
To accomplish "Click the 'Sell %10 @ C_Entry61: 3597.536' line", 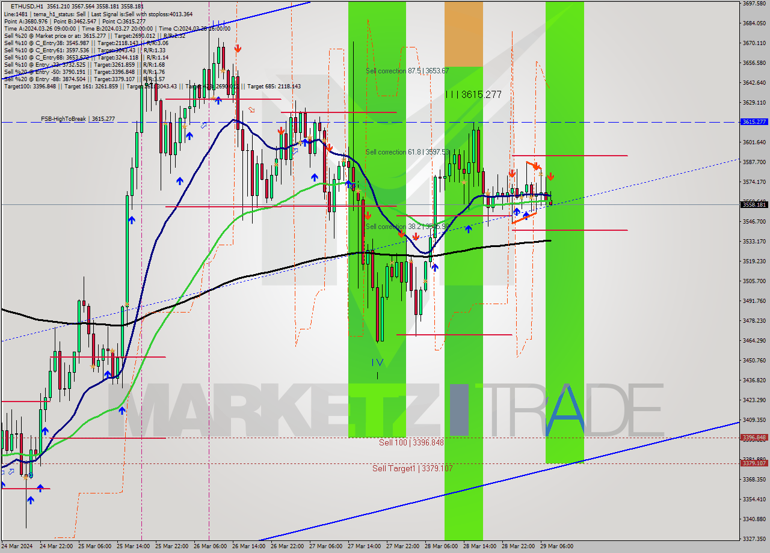I will [86, 50].
